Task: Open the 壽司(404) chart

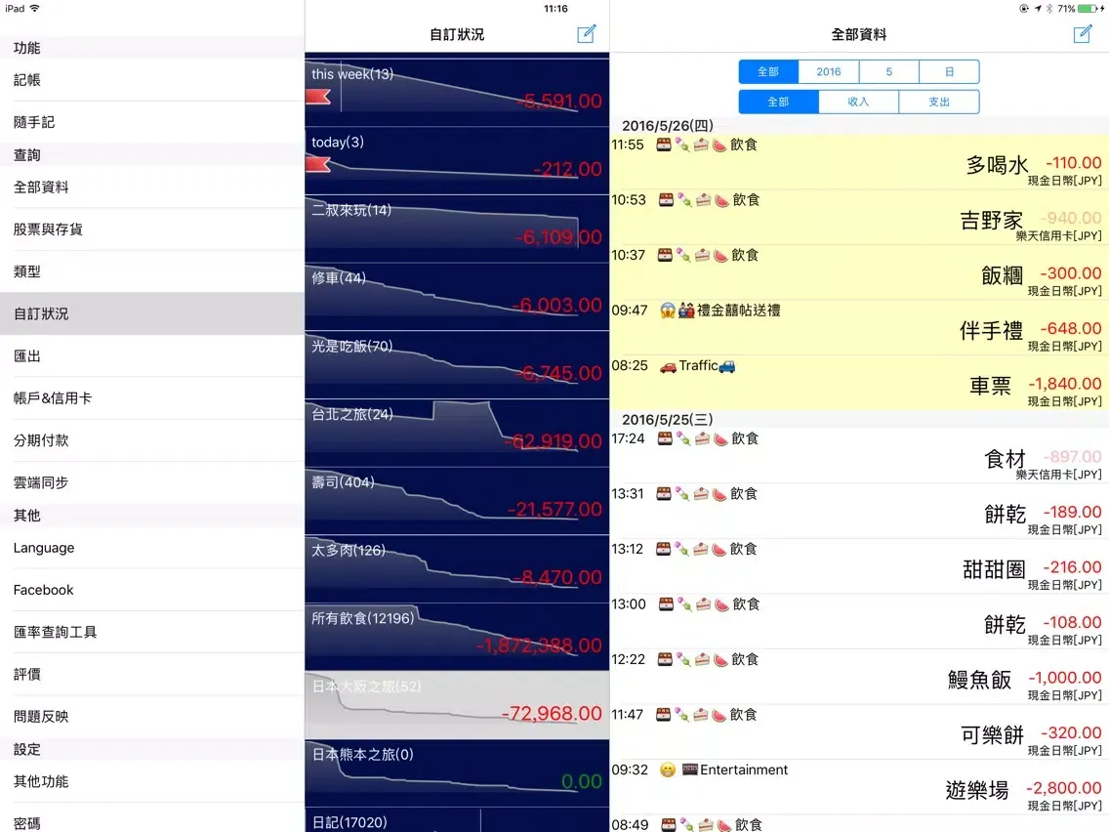Action: [457, 501]
